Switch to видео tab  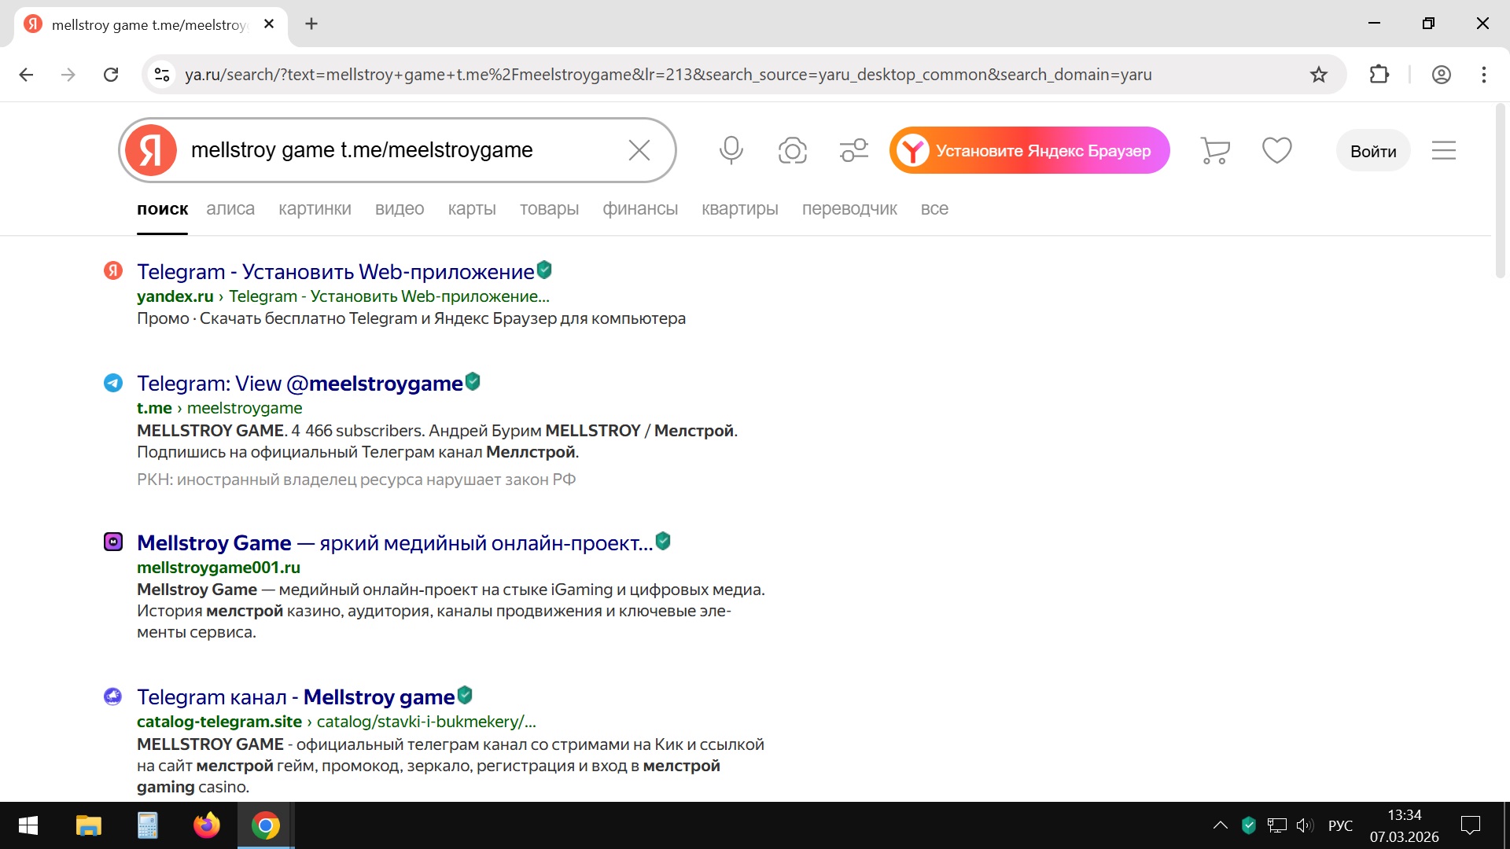[x=400, y=209]
